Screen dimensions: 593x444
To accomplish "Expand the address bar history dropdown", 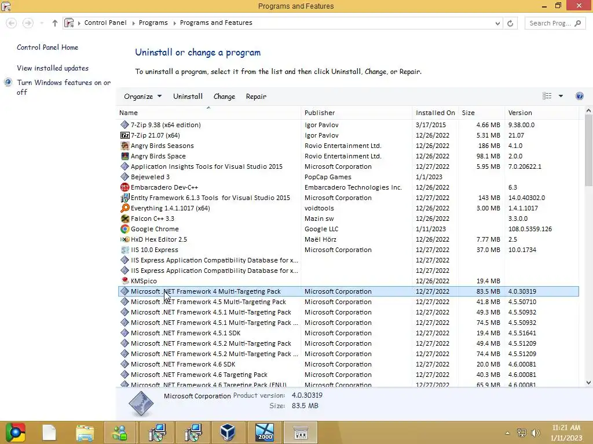I will (x=497, y=23).
